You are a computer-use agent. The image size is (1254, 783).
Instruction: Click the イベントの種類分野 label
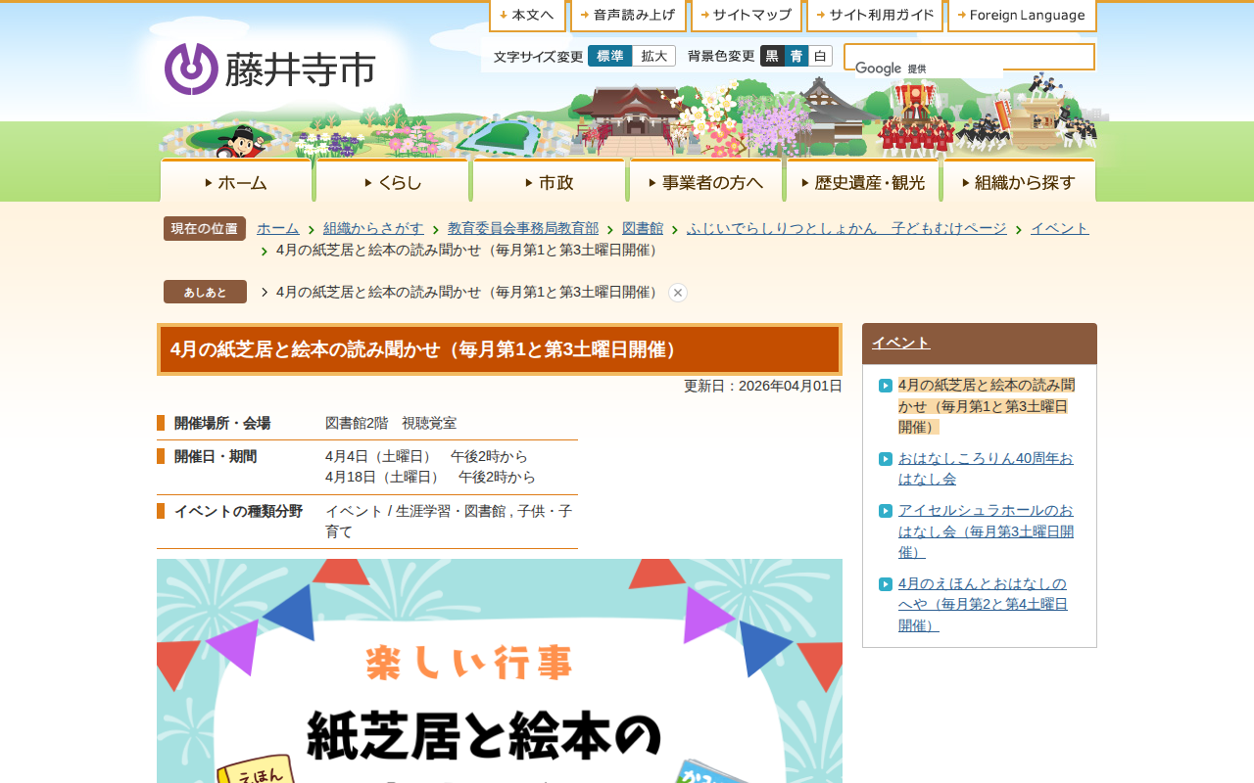pos(238,511)
